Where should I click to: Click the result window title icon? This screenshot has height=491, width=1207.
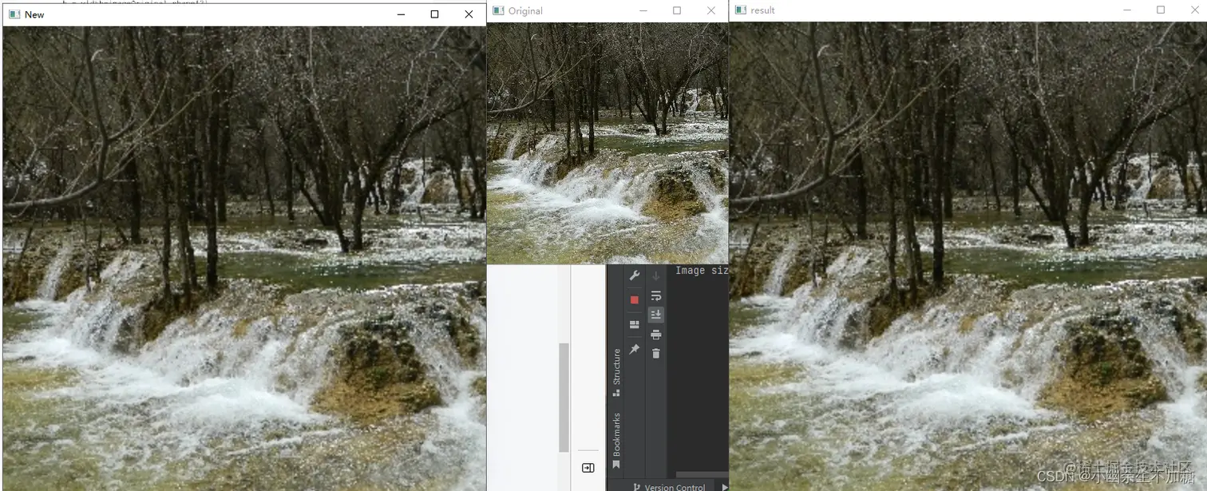tap(741, 10)
